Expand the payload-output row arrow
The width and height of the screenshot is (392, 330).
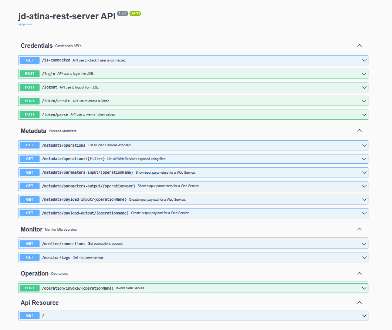[x=364, y=213]
